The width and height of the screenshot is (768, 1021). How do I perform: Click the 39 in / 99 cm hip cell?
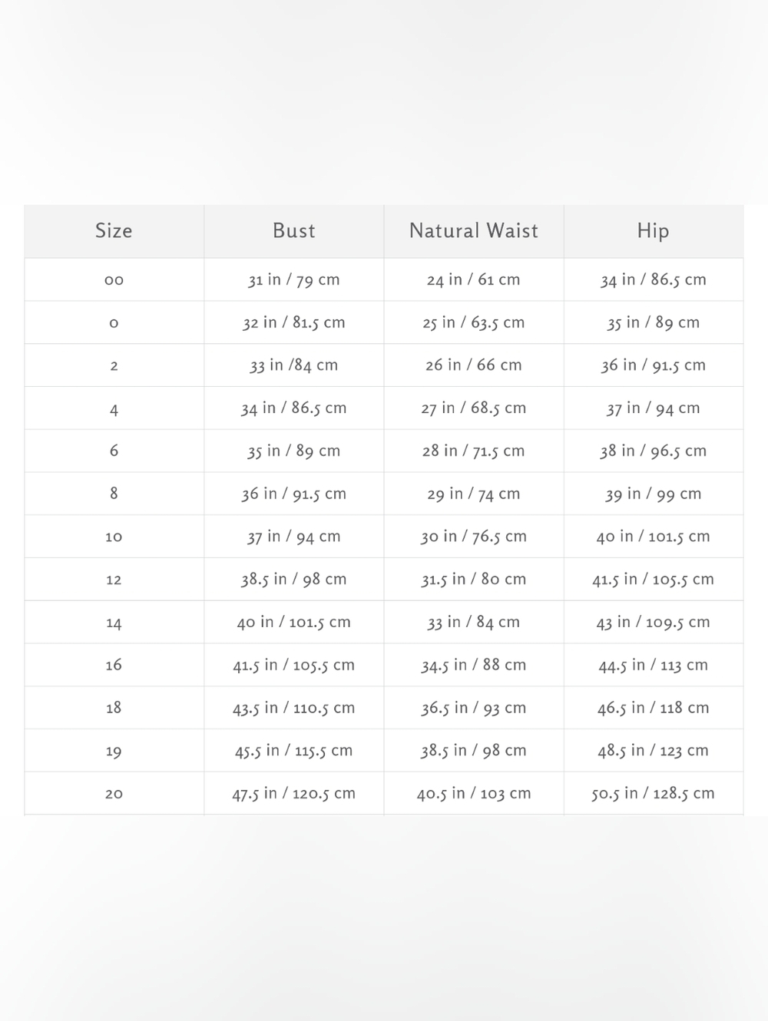[x=654, y=494]
